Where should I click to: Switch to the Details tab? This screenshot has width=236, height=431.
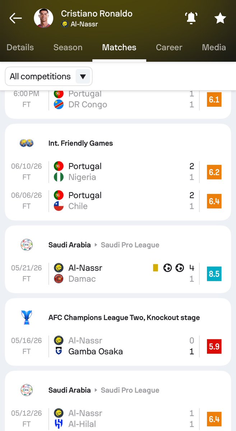20,47
